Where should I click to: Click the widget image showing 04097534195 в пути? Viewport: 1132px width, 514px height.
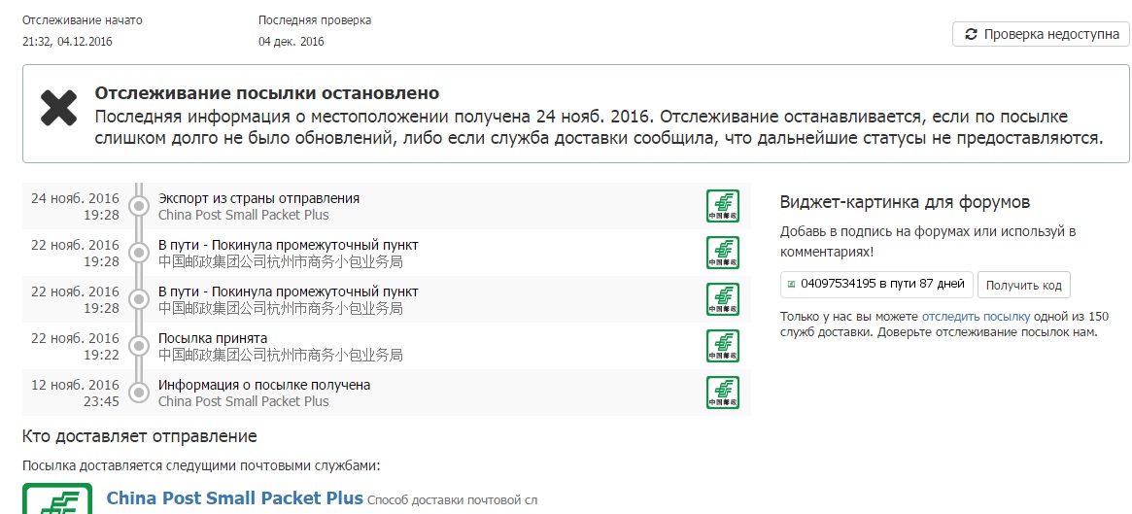(876, 285)
